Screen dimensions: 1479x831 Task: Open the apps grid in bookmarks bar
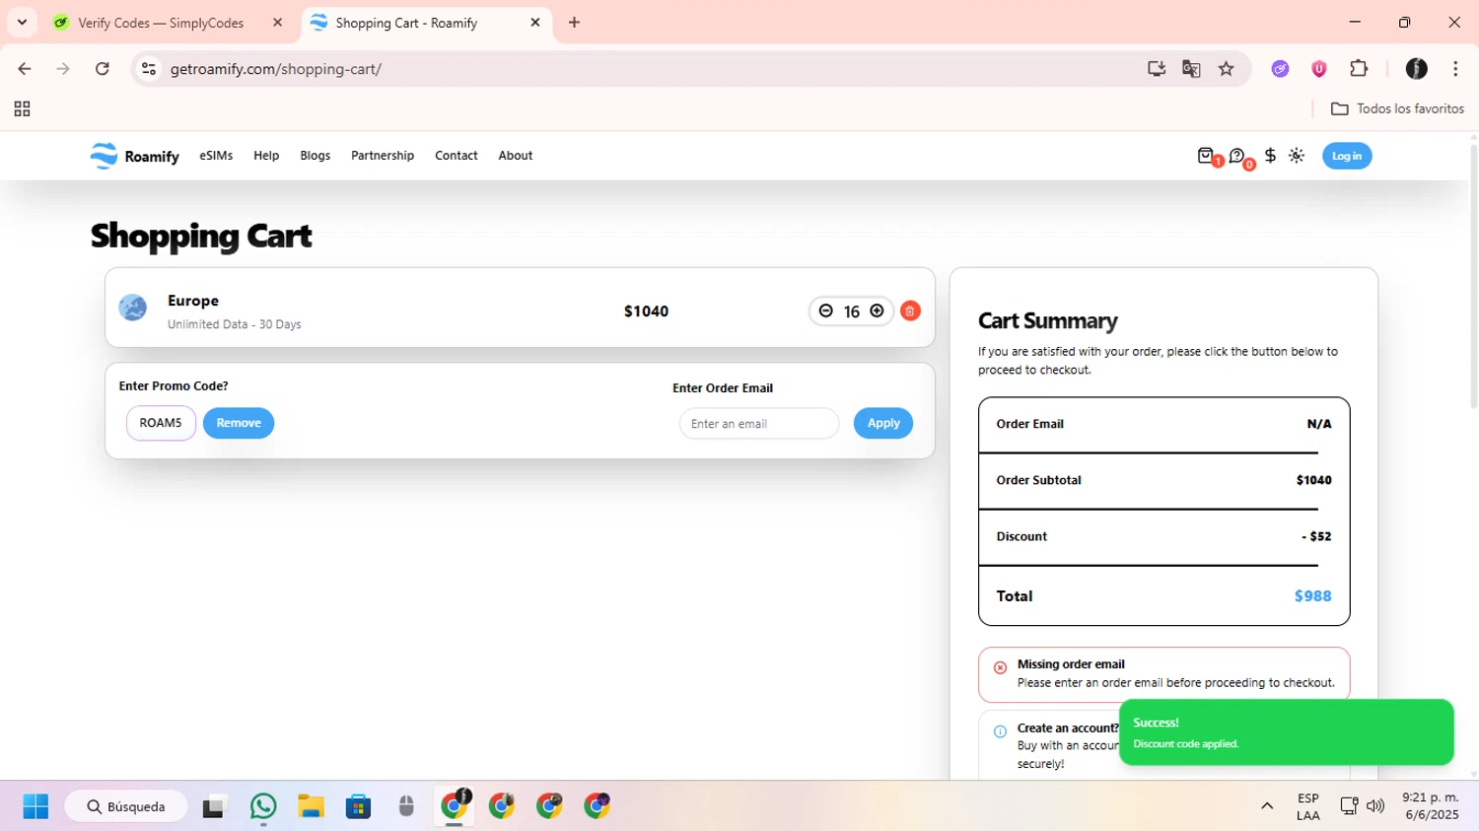click(22, 109)
